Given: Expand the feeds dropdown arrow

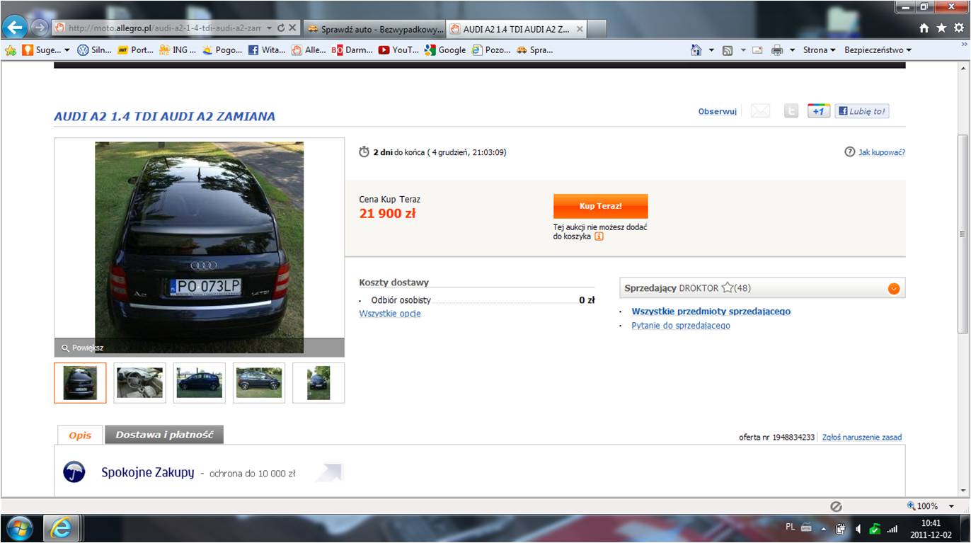Looking at the screenshot, I should pos(742,50).
